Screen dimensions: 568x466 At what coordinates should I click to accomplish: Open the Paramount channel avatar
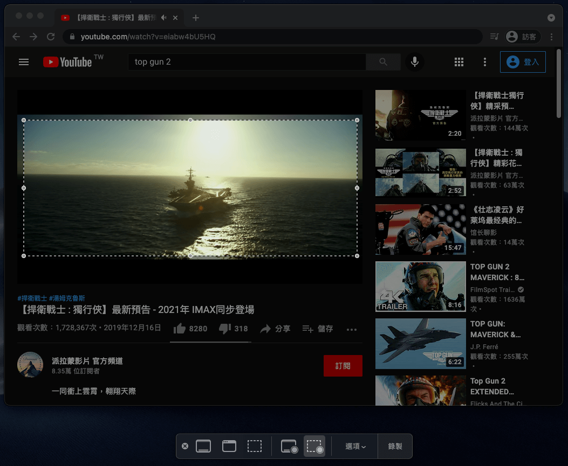pos(30,365)
